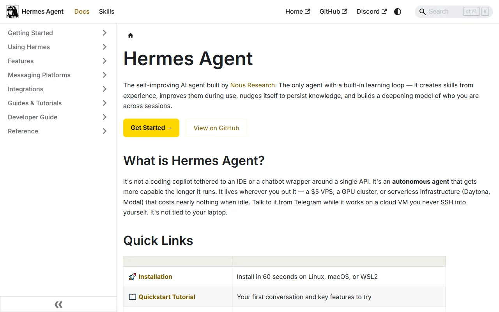Collapse the sidebar with double-chevron button
Viewport: 499px width, 312px height.
(58, 305)
